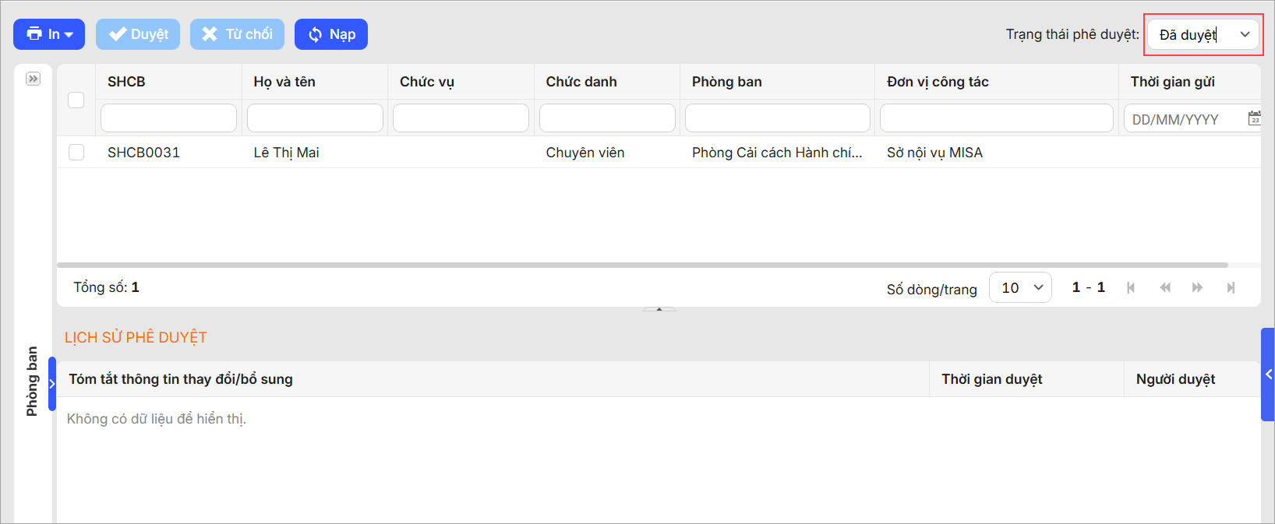Viewport: 1275px width, 524px height.
Task: Go to last page pagination icon
Action: pyautogui.click(x=1231, y=288)
